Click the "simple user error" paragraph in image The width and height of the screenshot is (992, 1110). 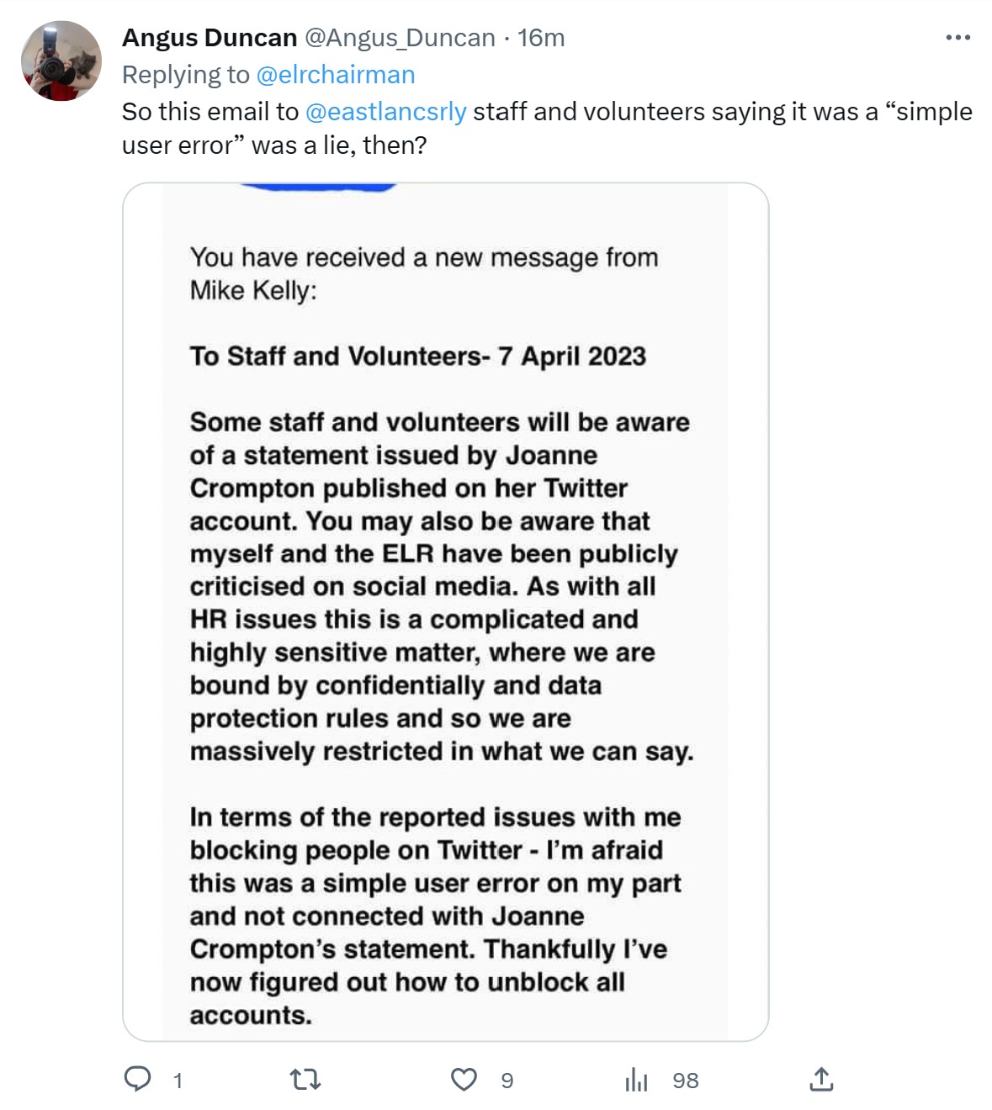tap(435, 916)
